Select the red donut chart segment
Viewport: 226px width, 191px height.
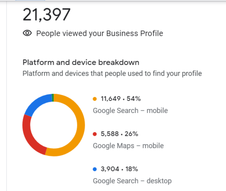click(31, 138)
